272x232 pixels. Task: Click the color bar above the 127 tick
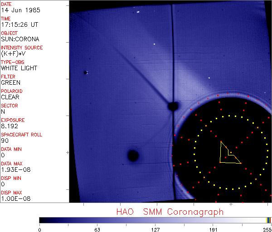coord(155,220)
